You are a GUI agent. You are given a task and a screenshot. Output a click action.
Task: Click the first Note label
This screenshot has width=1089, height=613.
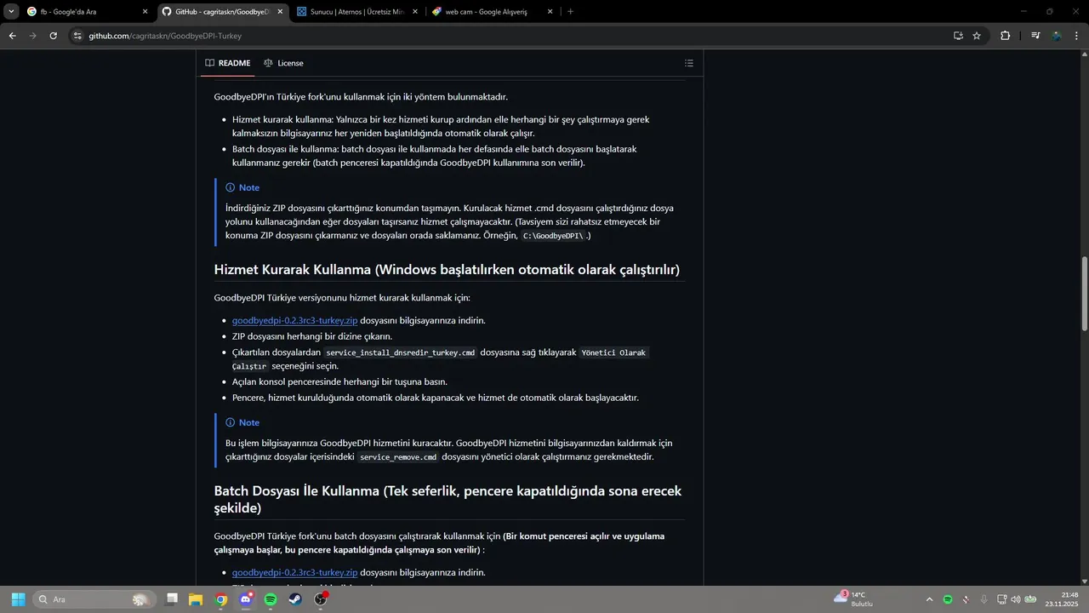click(x=242, y=187)
